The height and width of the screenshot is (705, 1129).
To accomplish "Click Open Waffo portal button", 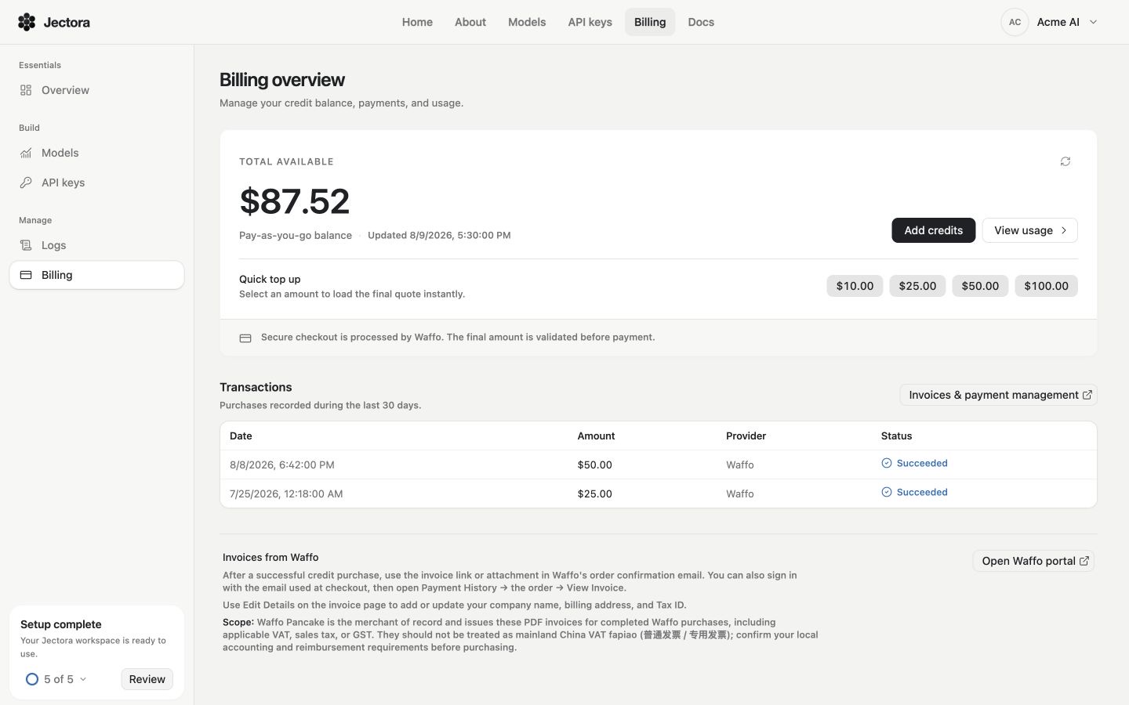I will [1033, 561].
